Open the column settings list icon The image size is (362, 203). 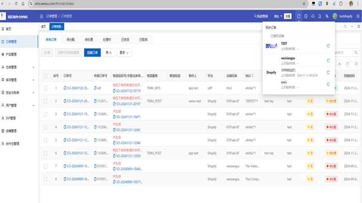pos(356,64)
